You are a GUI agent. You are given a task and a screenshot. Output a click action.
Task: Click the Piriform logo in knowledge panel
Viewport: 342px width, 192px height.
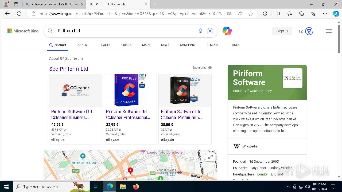click(293, 78)
